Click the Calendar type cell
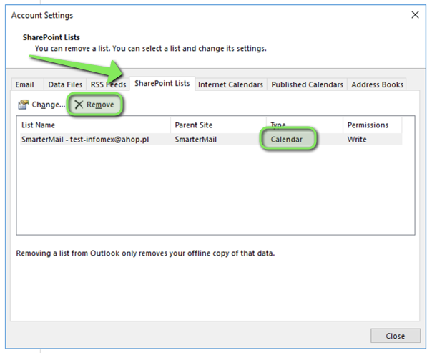Viewport: 427px width, 353px height. [287, 140]
